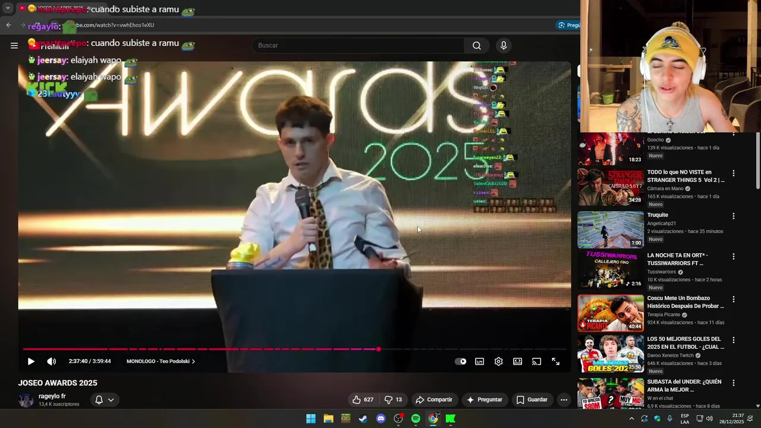Click the Angelicahp21 channel name
The width and height of the screenshot is (761, 428).
[661, 224]
